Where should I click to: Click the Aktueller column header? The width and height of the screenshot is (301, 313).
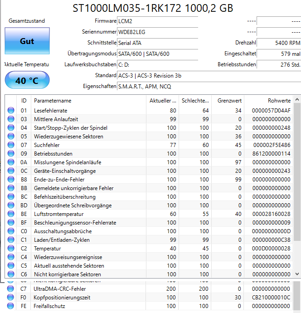163,101
